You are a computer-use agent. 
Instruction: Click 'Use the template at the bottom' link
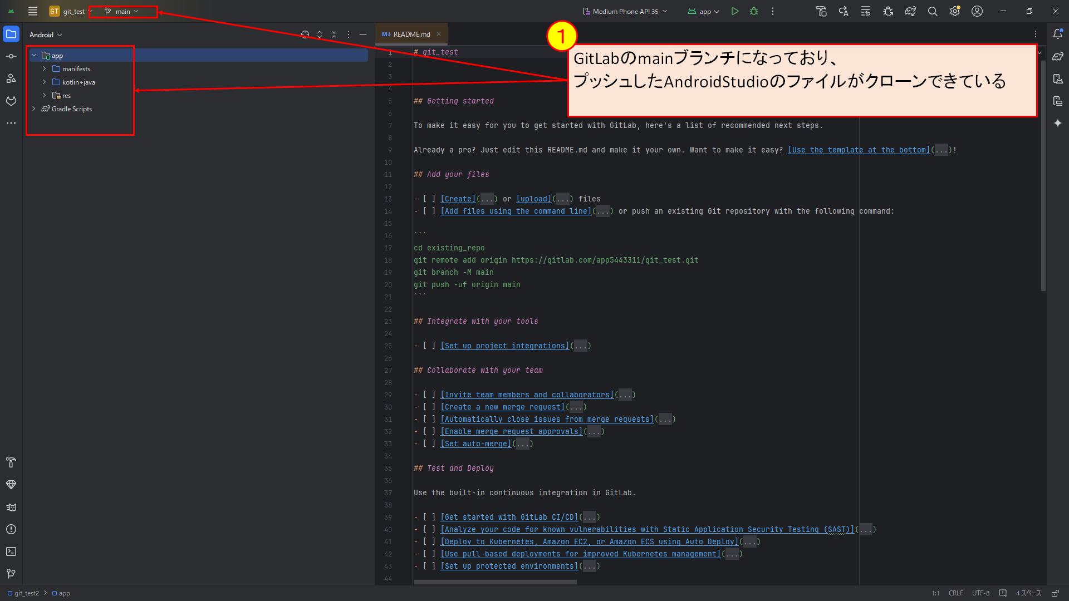(x=859, y=150)
